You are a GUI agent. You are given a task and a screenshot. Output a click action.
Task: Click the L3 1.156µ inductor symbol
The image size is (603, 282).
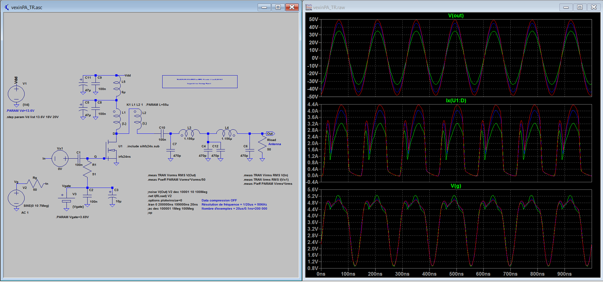tap(189, 133)
